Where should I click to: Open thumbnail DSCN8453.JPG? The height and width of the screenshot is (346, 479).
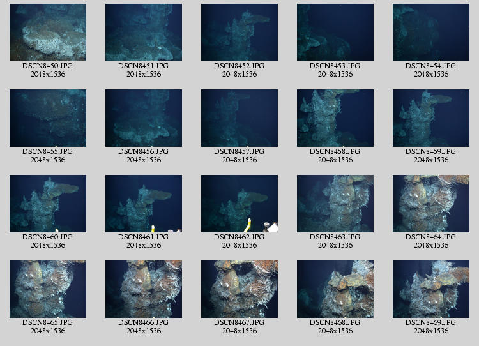(x=335, y=33)
